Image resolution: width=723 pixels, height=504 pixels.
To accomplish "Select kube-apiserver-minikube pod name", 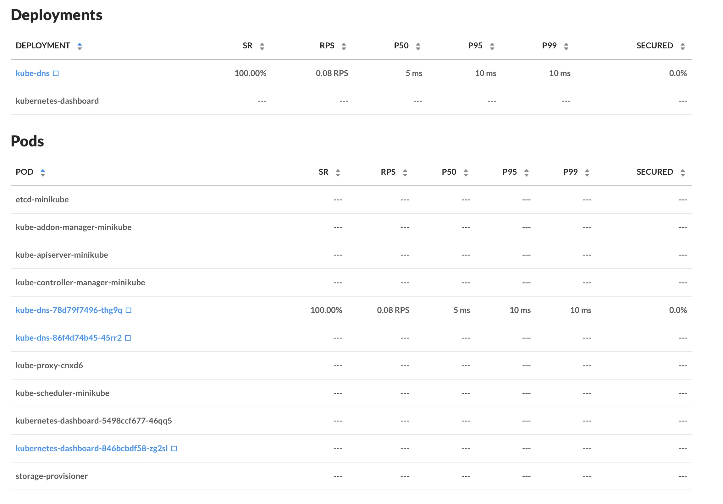I will pyautogui.click(x=62, y=255).
